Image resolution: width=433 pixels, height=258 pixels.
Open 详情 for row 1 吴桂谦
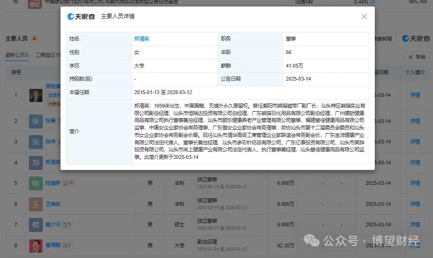pyautogui.click(x=415, y=95)
